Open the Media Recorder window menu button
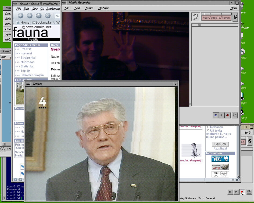 point(64,3)
